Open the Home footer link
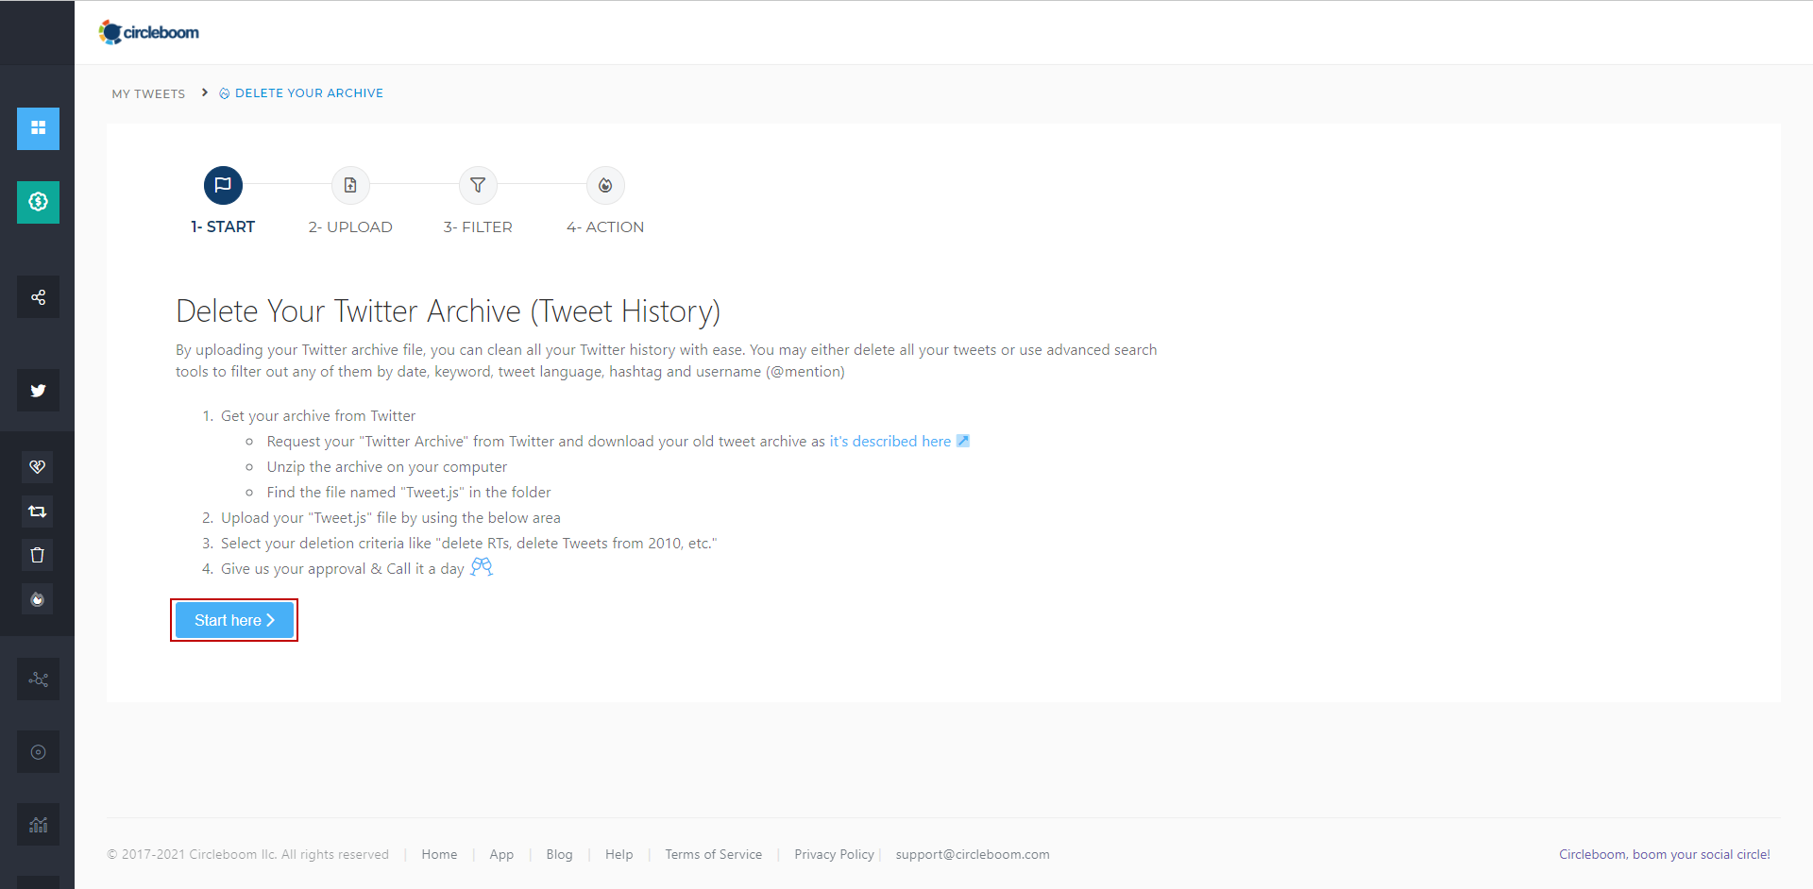The width and height of the screenshot is (1813, 889). [x=439, y=854]
